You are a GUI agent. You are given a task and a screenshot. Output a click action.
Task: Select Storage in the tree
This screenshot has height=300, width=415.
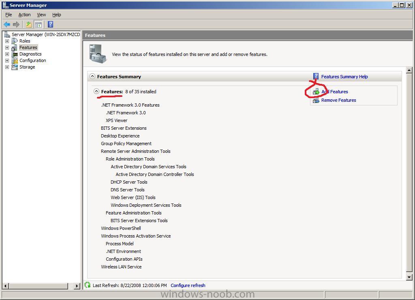point(27,67)
